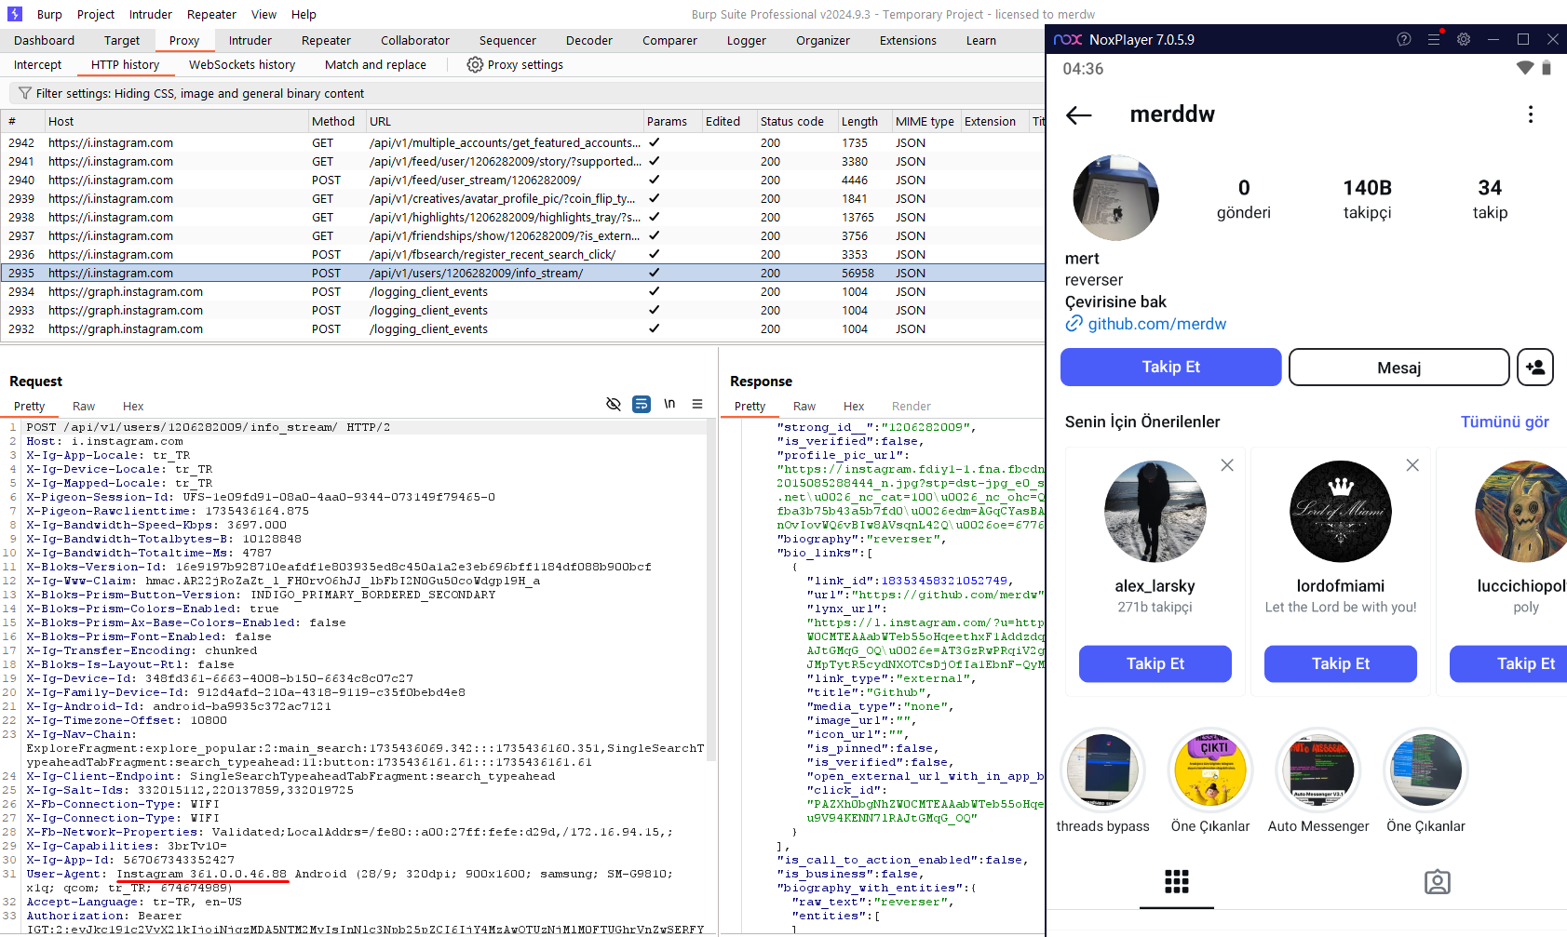Click Params checkmark for row 2932
The height and width of the screenshot is (937, 1567).
655,328
